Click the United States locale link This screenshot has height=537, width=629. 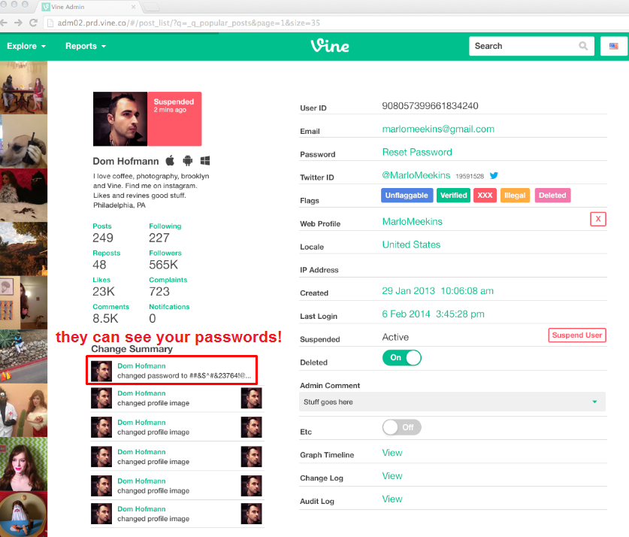411,245
